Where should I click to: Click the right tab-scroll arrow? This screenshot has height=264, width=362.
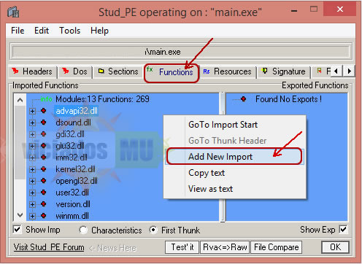click(350, 71)
